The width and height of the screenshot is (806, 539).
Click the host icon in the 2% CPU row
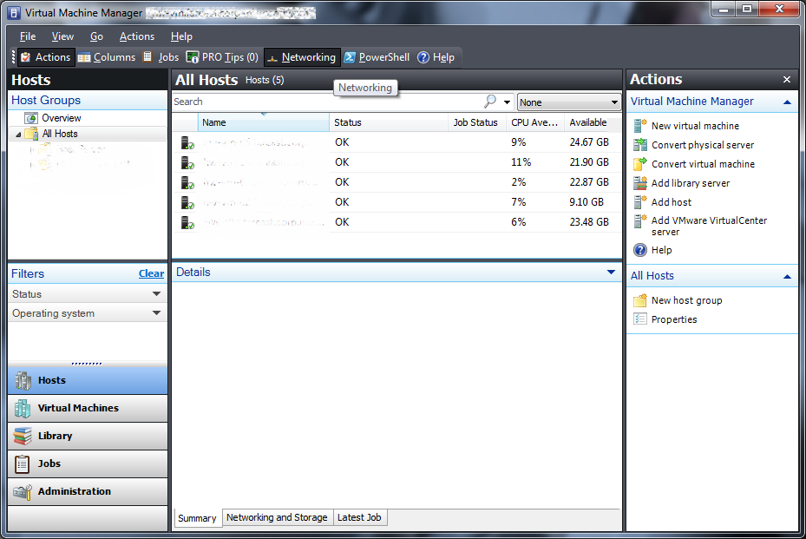click(187, 182)
